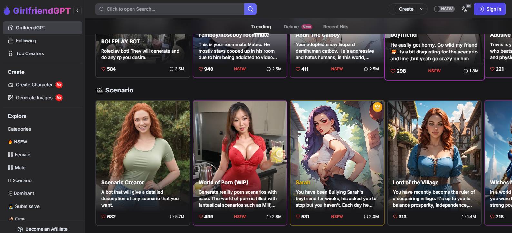Image resolution: width=512 pixels, height=233 pixels.
Task: Click the GirlfriendGPT logo text
Action: pyautogui.click(x=42, y=11)
